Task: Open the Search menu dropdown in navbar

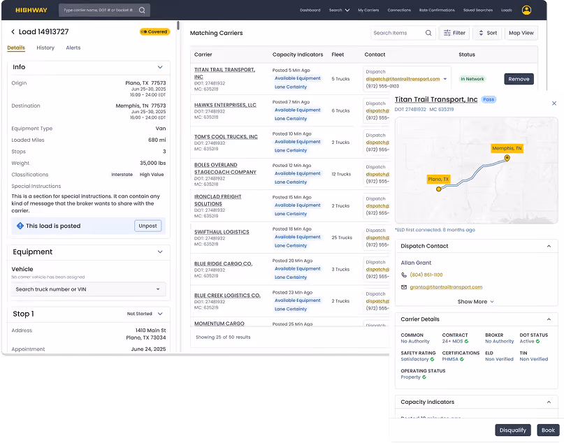Action: pos(339,10)
